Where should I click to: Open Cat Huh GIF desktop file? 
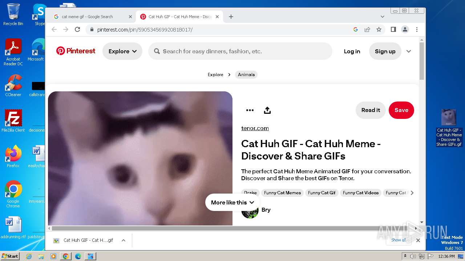coord(449,128)
